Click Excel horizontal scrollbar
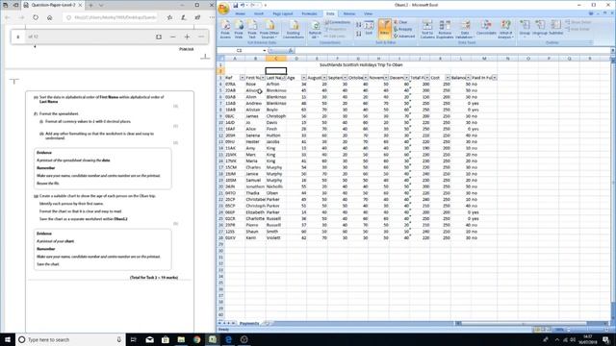The height and width of the screenshot is (346, 616). click(x=532, y=323)
